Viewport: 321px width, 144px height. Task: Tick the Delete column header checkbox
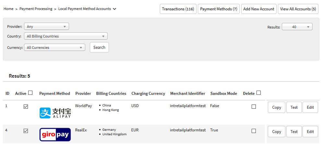tap(258, 93)
